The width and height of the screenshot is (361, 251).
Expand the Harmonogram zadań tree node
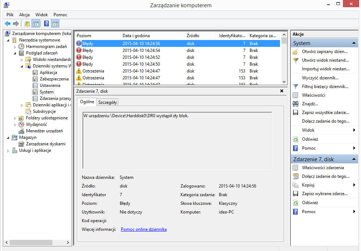(15, 47)
